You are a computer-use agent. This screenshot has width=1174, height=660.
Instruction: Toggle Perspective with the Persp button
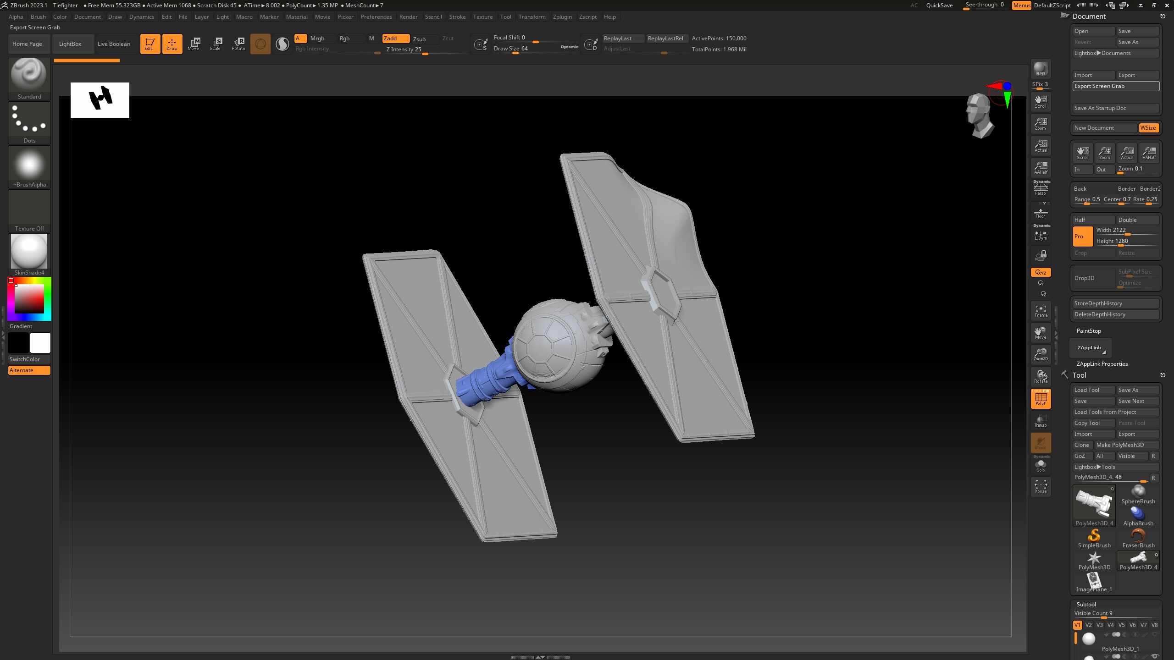point(1040,188)
